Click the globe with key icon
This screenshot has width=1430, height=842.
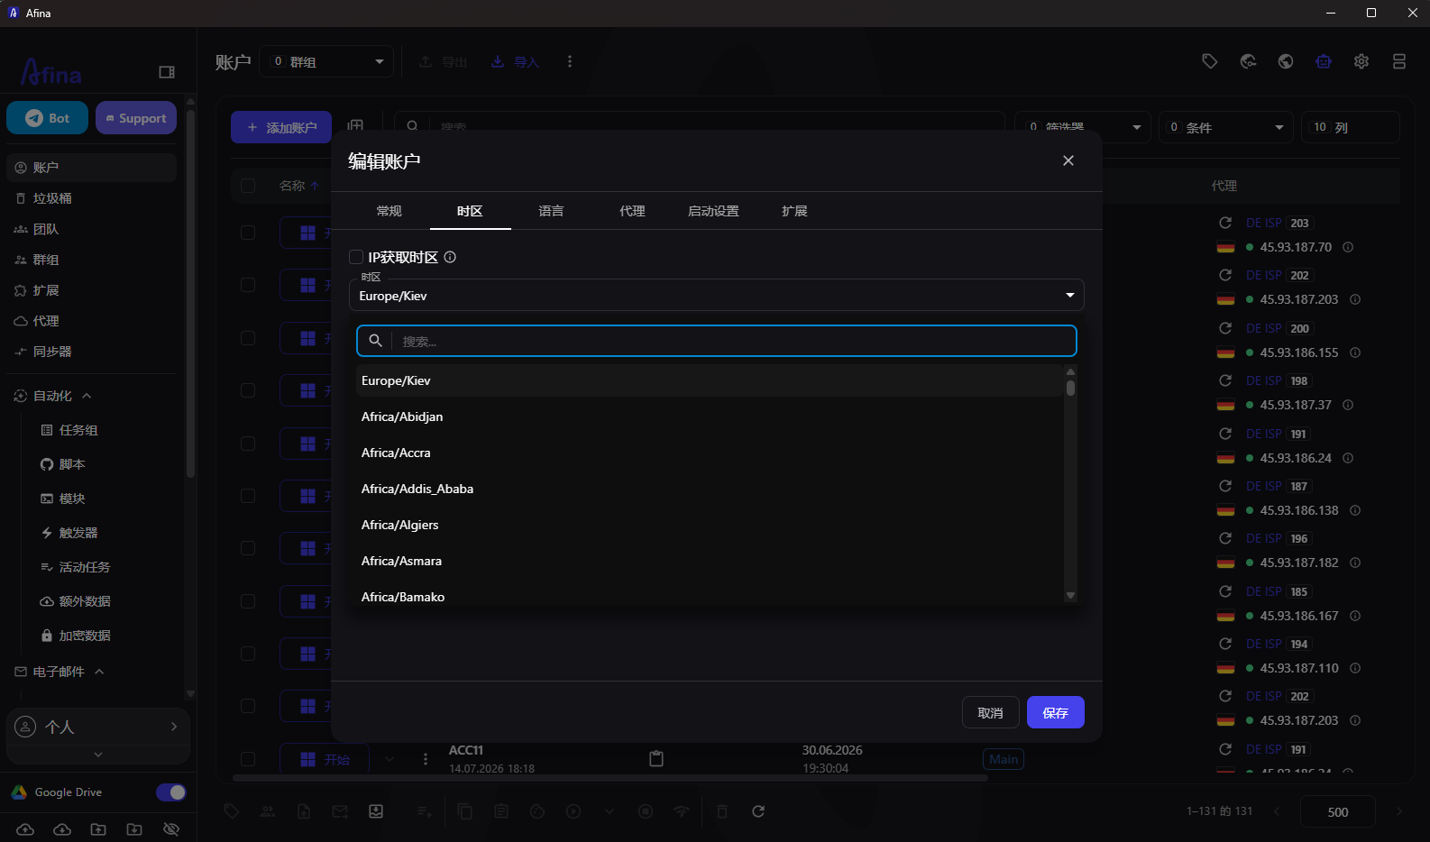[1248, 61]
